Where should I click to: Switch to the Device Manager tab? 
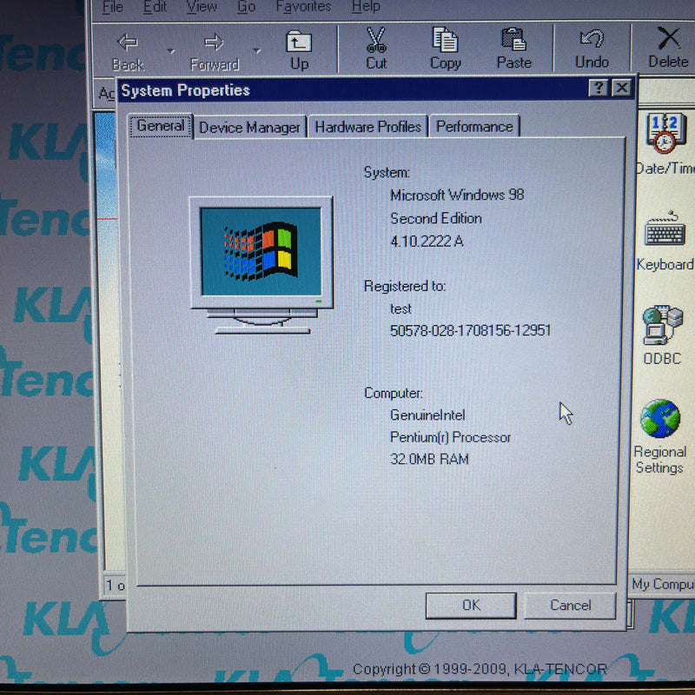tap(249, 127)
